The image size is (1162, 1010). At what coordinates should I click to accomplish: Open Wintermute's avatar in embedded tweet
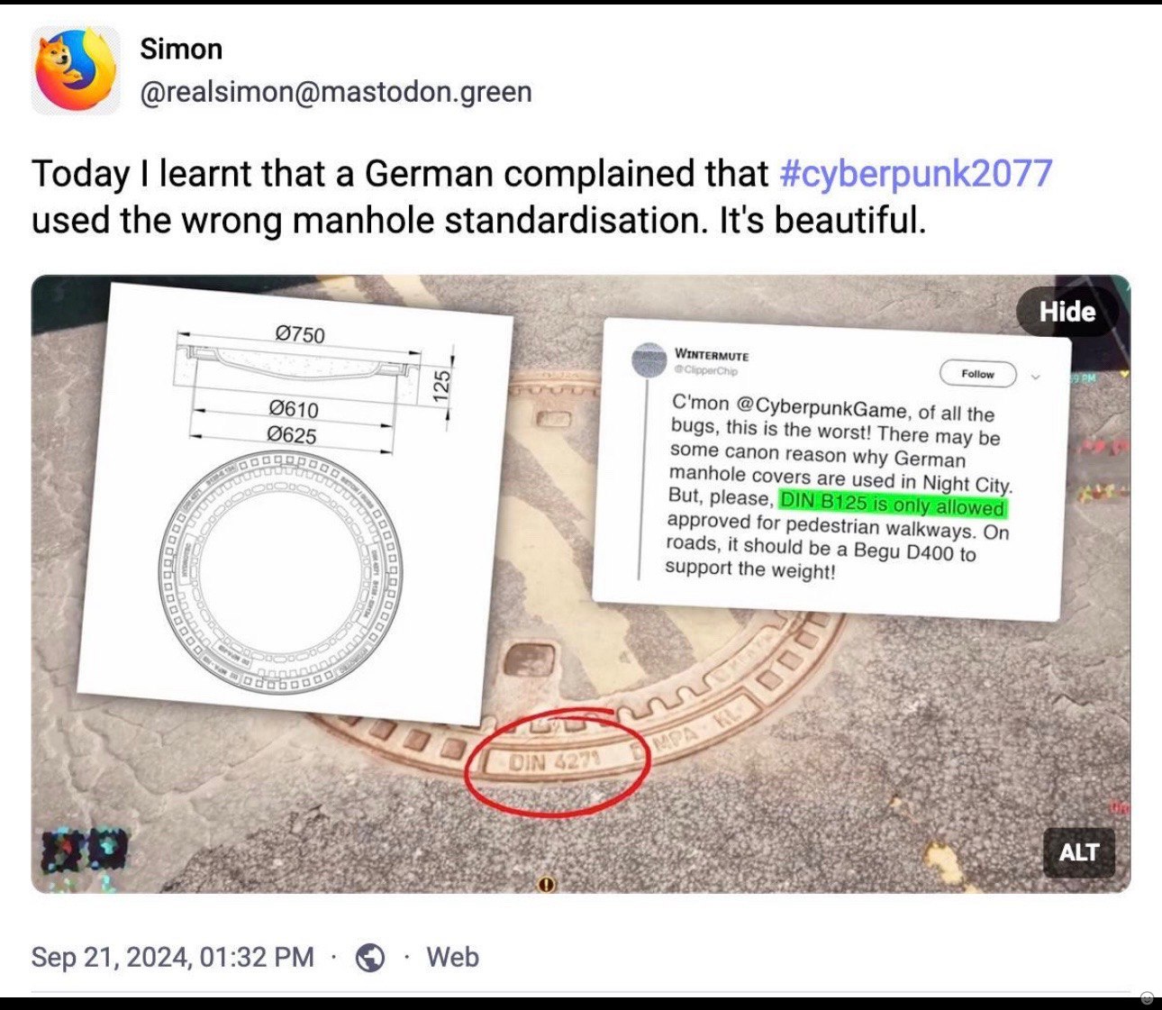[649, 360]
